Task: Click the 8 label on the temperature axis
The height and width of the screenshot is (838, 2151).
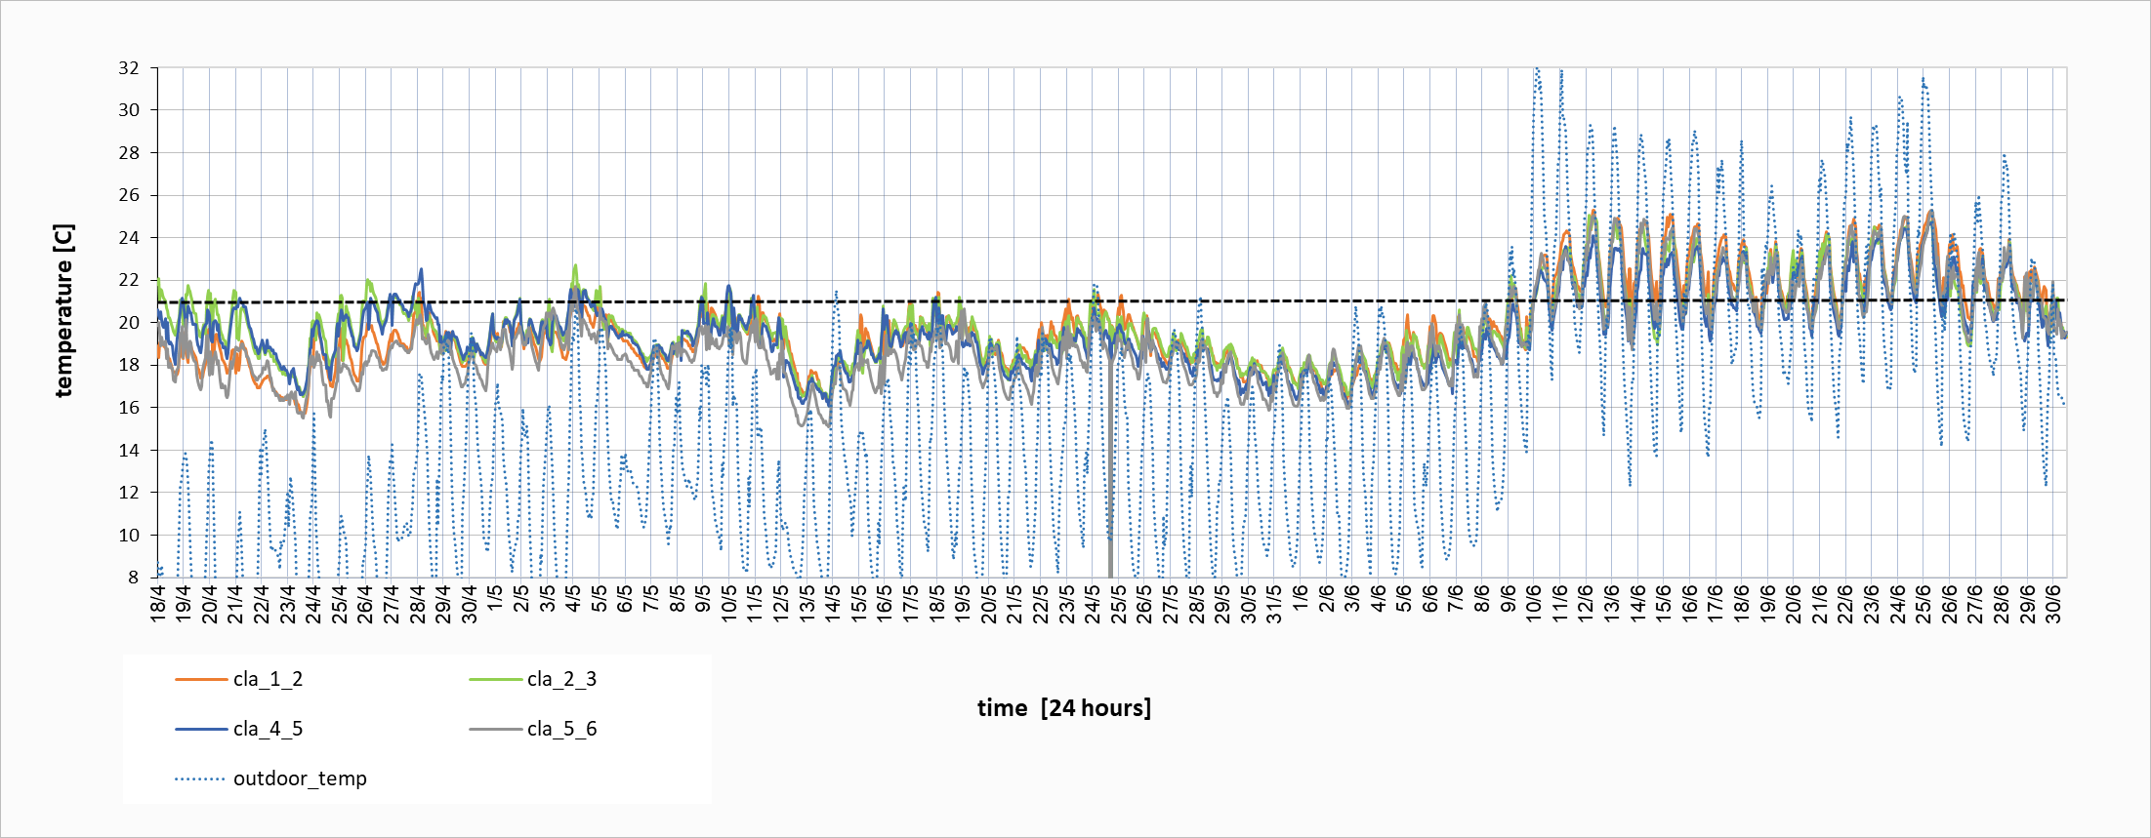Action: pos(134,578)
